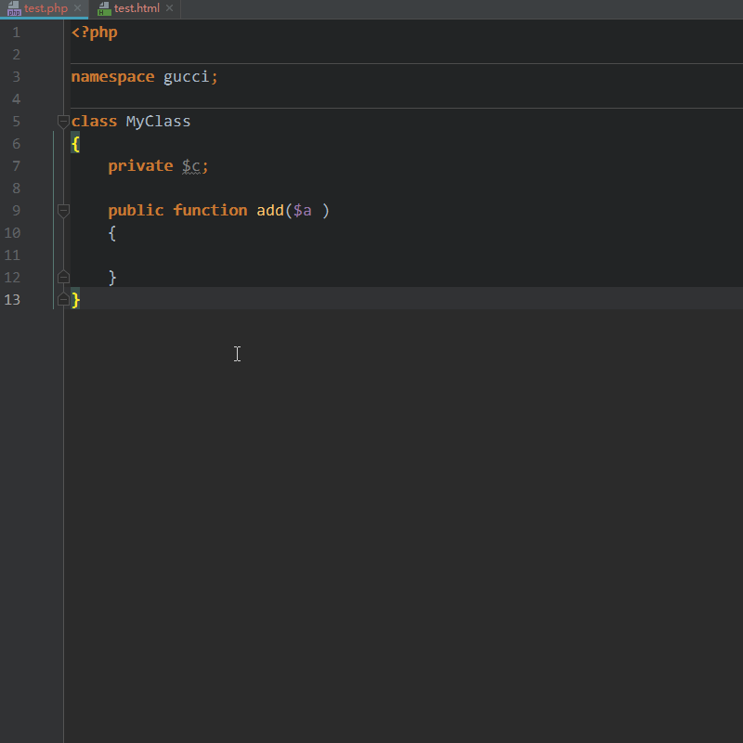This screenshot has width=743, height=743.
Task: Click the add method name
Action: pos(270,211)
